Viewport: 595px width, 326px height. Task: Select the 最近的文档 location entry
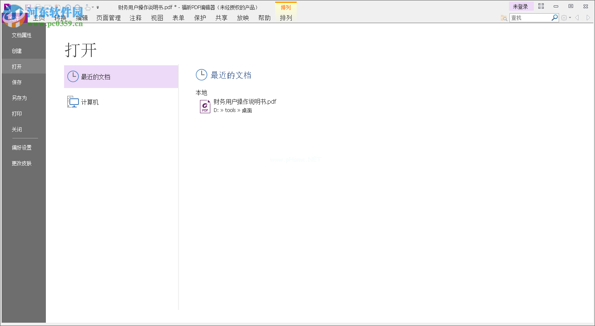[121, 76]
